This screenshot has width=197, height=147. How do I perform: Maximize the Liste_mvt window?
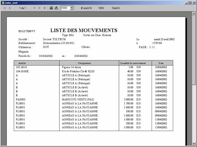point(189,2)
